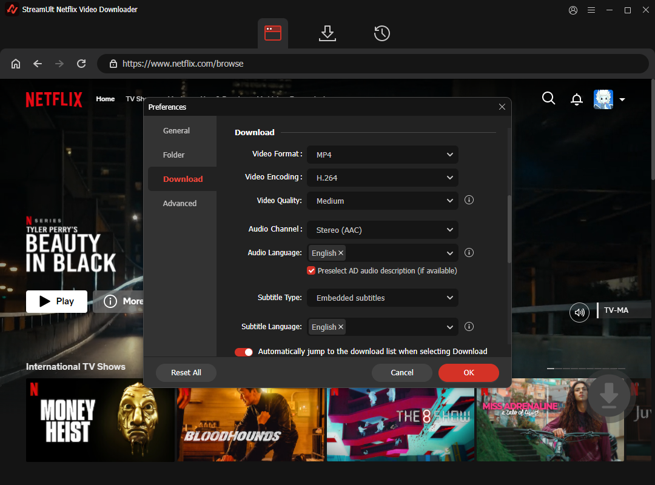Go back with the left arrow icon
The height and width of the screenshot is (485, 655).
(x=38, y=64)
